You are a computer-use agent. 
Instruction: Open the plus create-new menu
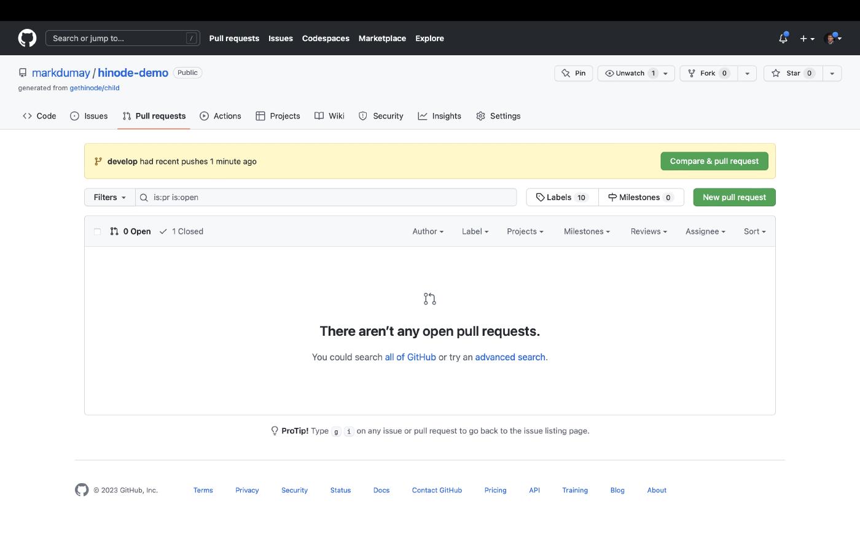[x=807, y=38]
